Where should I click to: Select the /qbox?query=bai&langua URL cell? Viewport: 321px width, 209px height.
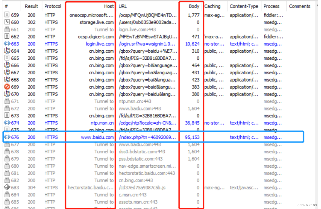tap(147, 80)
